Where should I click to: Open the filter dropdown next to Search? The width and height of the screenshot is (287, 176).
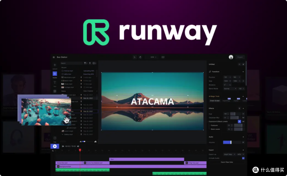click(86, 63)
